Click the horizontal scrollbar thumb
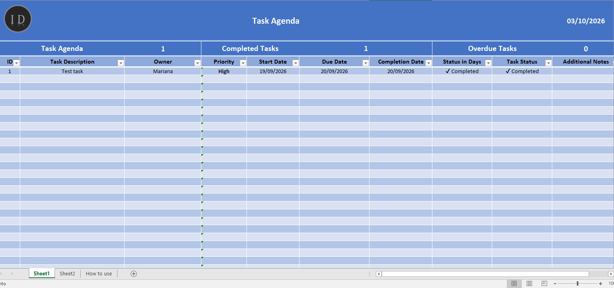 pyautogui.click(x=485, y=274)
